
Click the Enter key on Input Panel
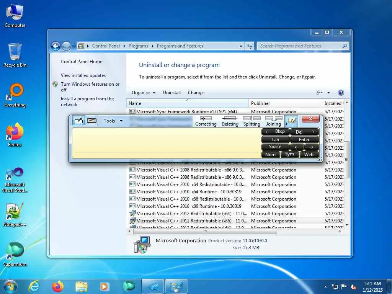(304, 139)
